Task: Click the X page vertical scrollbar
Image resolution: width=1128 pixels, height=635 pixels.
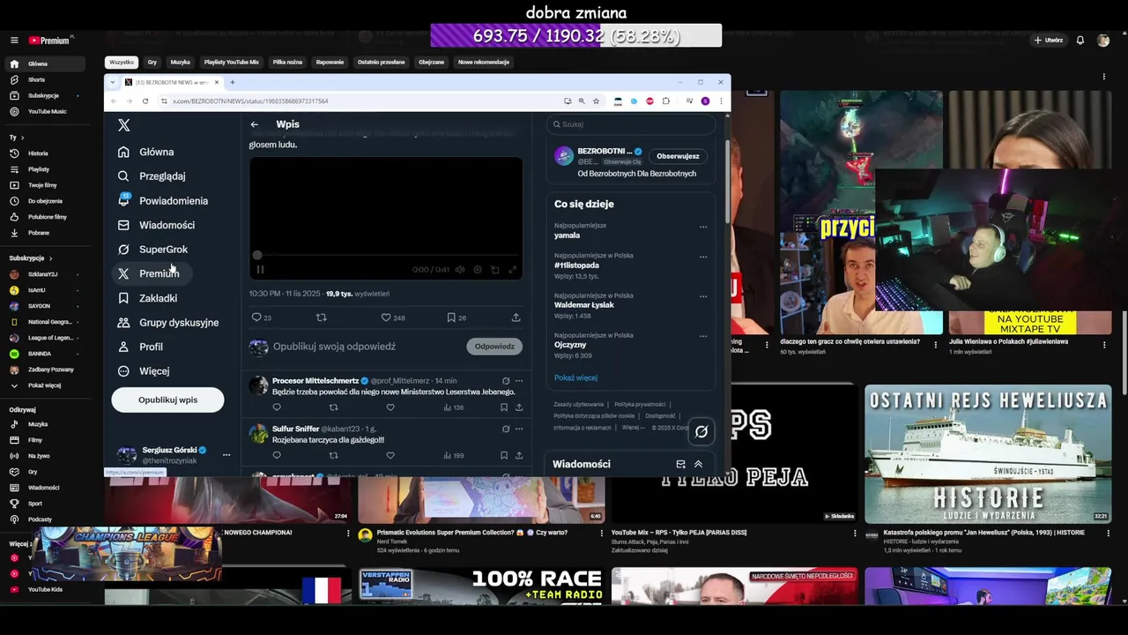Action: pos(727,181)
